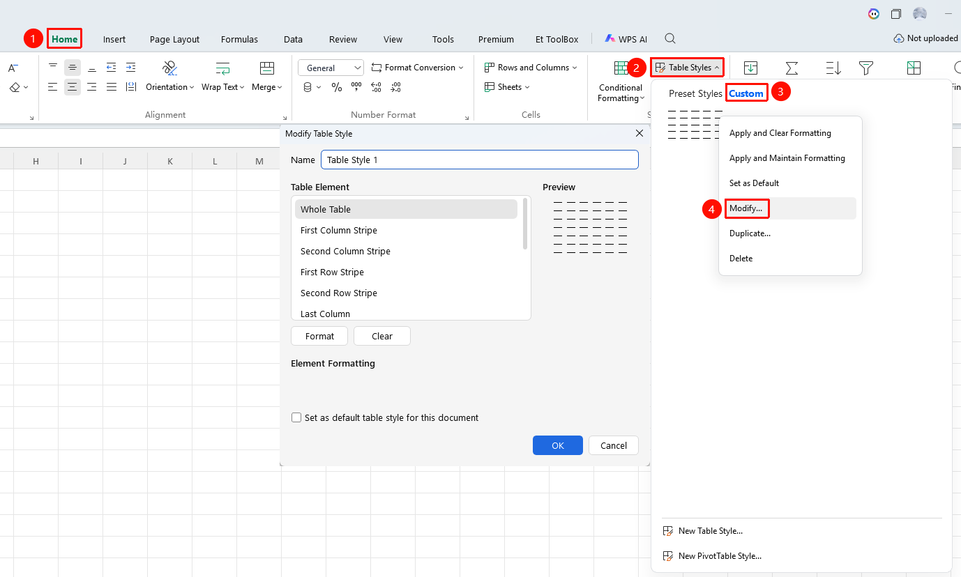Click the AutoSum sigma icon
The image size is (961, 577).
tap(792, 68)
